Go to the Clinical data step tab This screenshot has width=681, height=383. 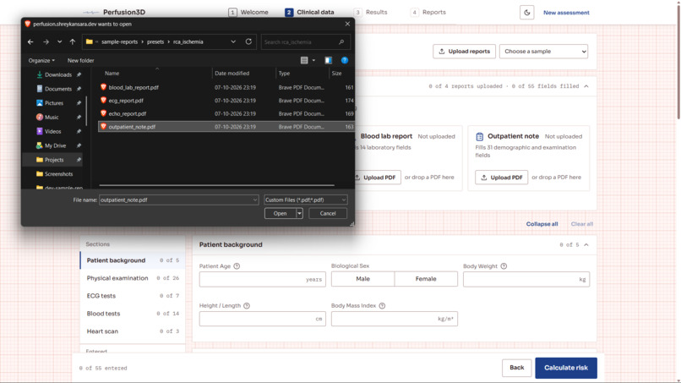point(310,12)
